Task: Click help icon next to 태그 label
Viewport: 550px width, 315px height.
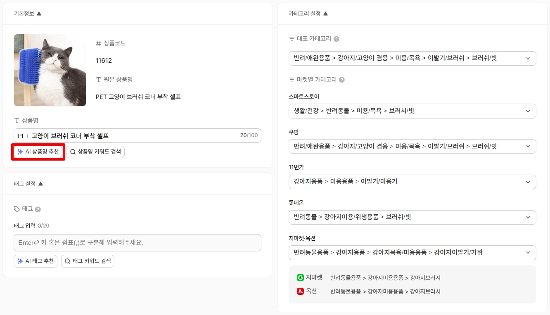Action: [x=38, y=209]
